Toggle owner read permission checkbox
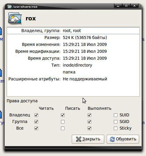Screen dimensions: 146x156 click(x=36, y=115)
